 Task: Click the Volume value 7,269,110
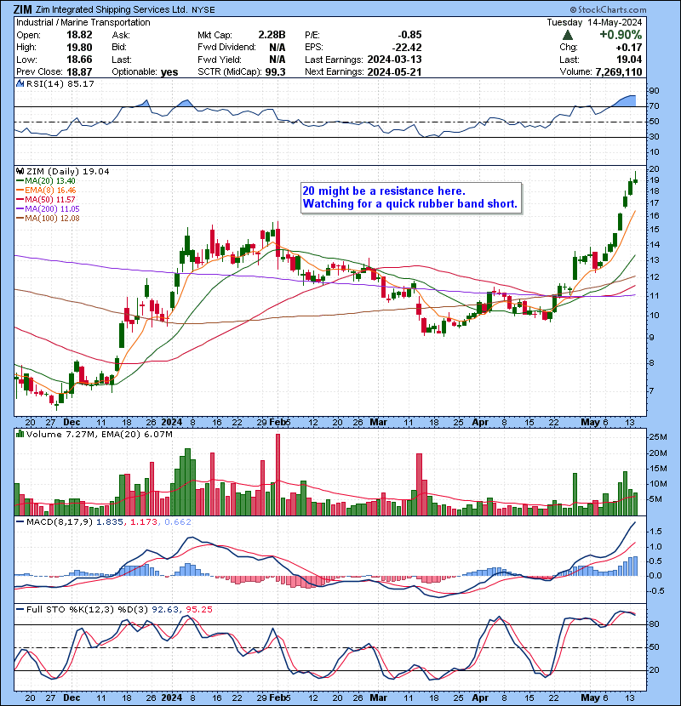[618, 71]
